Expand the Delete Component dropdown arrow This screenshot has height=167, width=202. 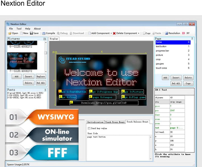point(139,33)
